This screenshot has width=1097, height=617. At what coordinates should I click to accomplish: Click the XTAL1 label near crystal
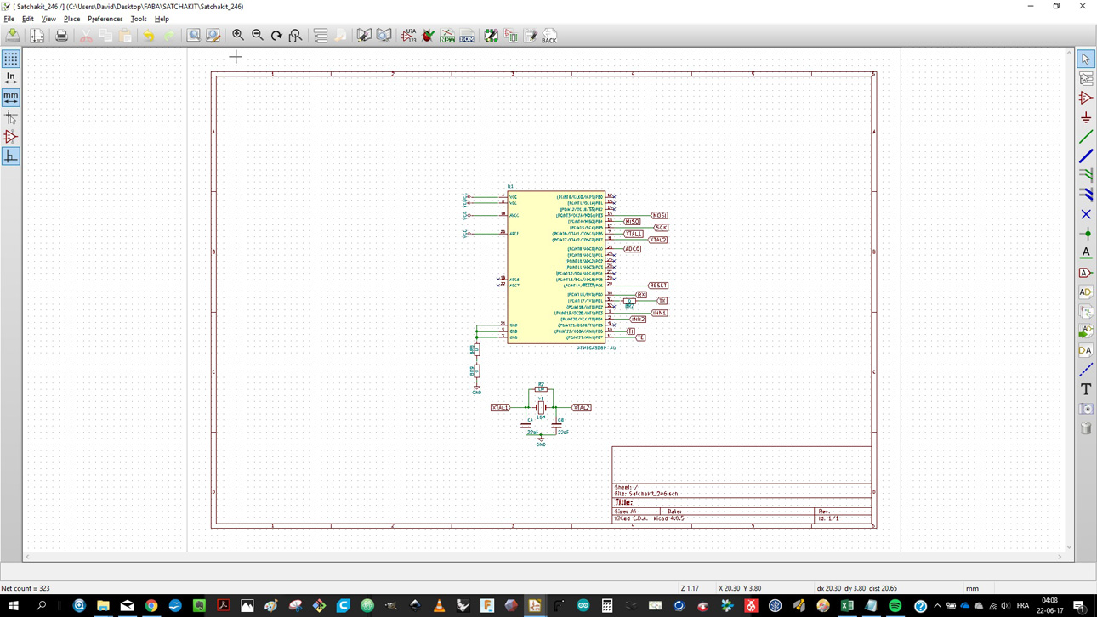click(500, 408)
